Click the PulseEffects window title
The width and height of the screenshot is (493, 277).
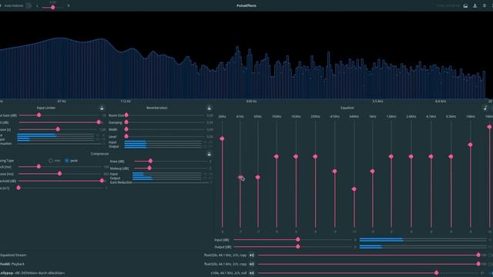(x=246, y=5)
